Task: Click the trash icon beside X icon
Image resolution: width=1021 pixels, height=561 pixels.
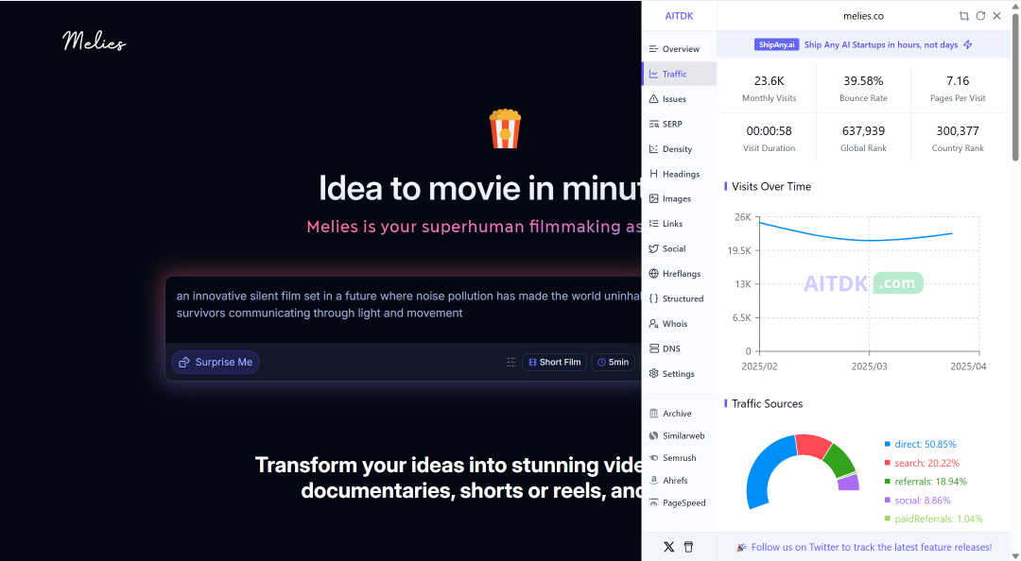Action: tap(689, 547)
